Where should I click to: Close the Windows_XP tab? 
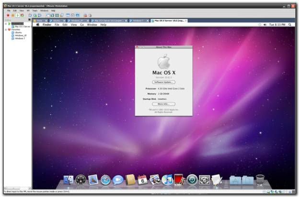point(88,21)
